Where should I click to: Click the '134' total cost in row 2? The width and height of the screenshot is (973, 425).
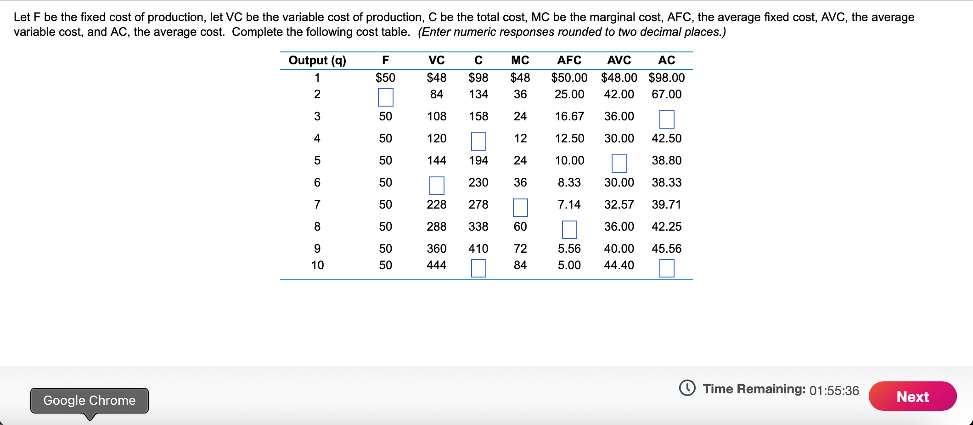[478, 94]
